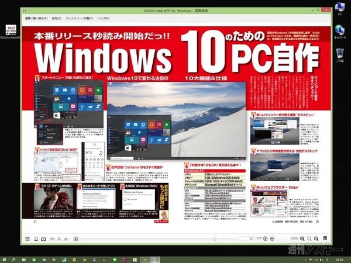
Task: Click the large Windows 10 desktop screenshot
Action: click(x=177, y=121)
